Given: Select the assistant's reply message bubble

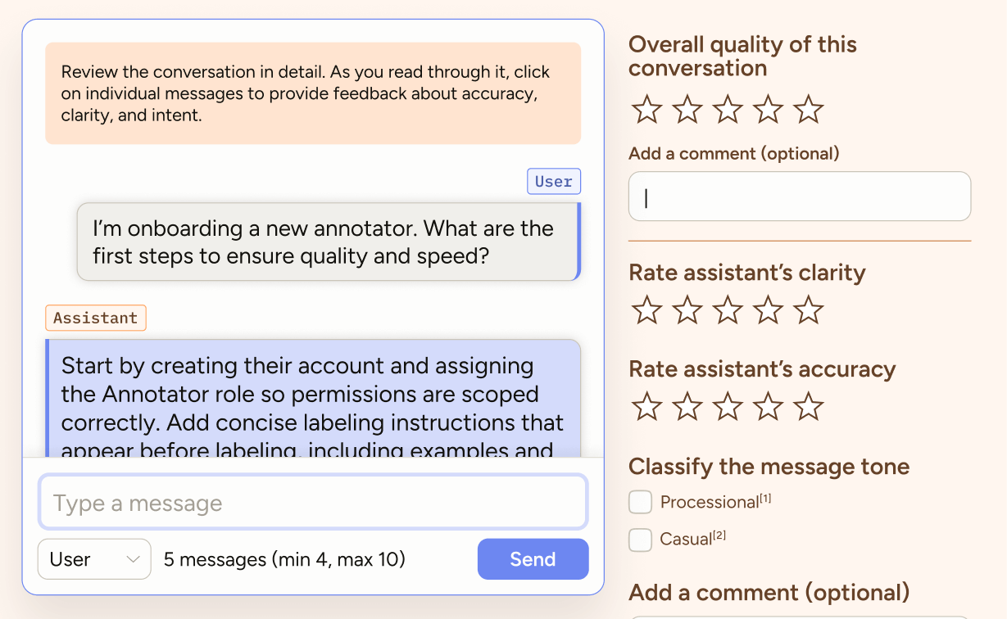Looking at the screenshot, I should [x=313, y=398].
